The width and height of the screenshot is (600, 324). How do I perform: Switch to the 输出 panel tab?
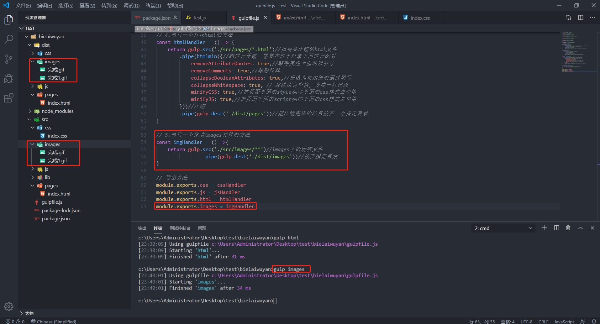click(x=142, y=228)
